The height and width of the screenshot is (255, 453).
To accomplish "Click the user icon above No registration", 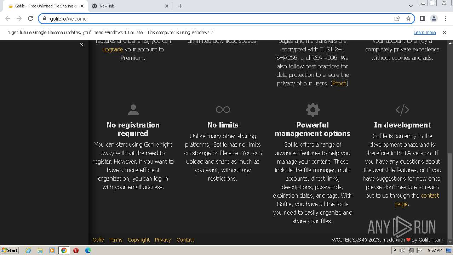I will click(x=133, y=110).
